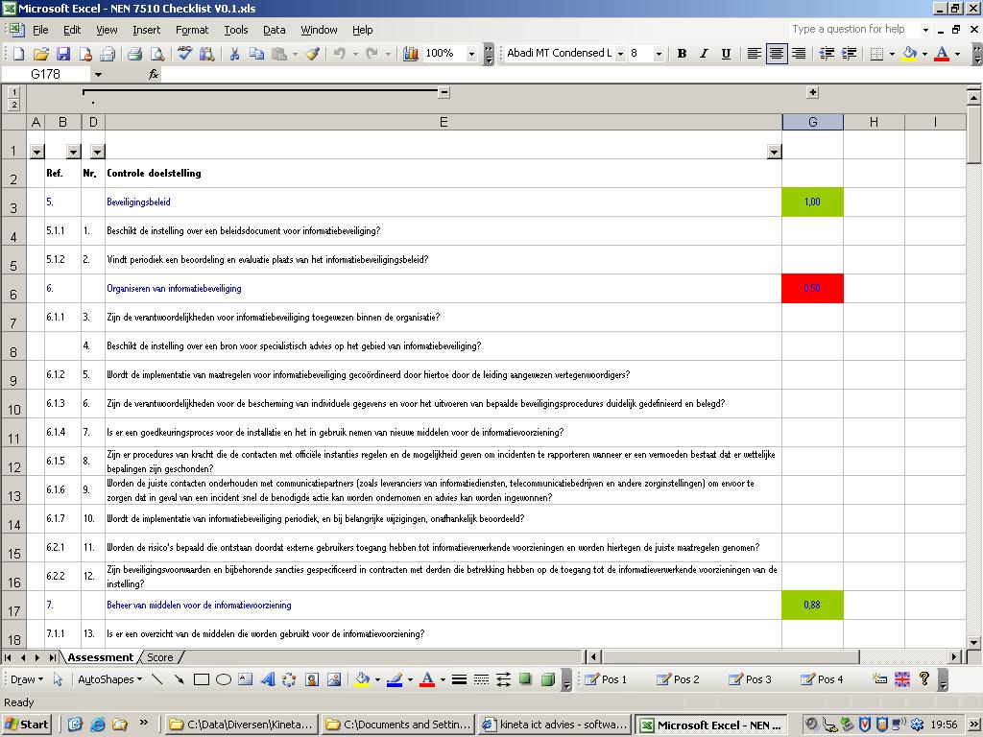Viewport: 983px width, 737px height.
Task: Click the Format Painter brush icon
Action: point(312,54)
